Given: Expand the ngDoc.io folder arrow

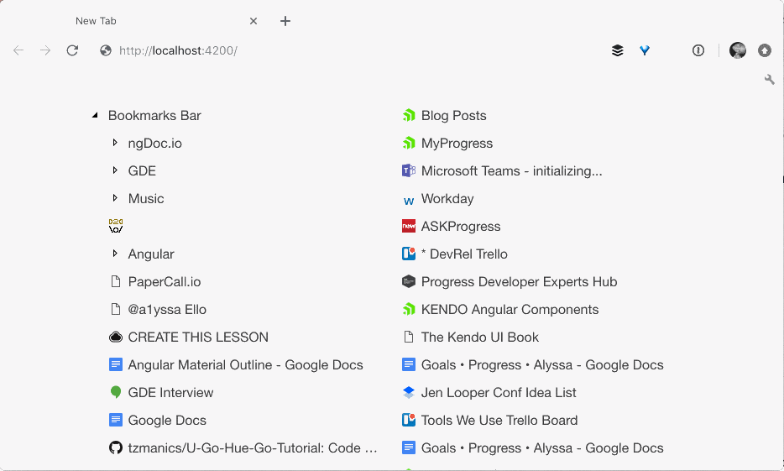Looking at the screenshot, I should tap(114, 143).
